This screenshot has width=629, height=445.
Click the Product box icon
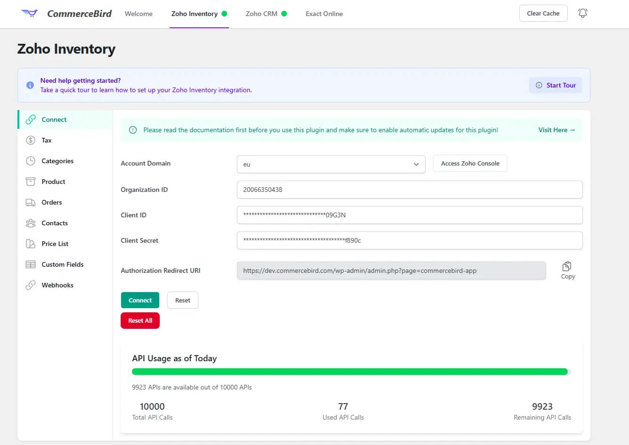(x=31, y=182)
